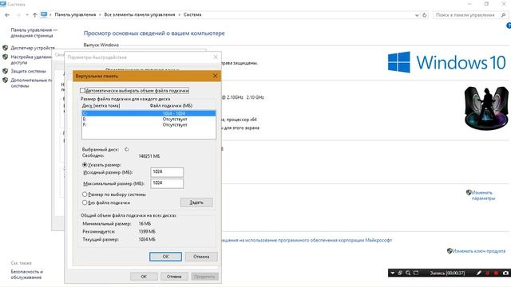
Task: Open the recorder toolbar dropdown arrow
Action: click(x=393, y=273)
